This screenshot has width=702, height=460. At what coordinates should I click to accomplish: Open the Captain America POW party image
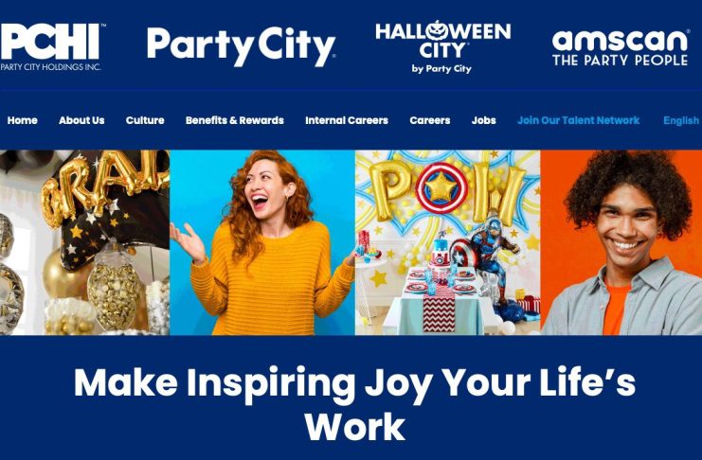[448, 242]
